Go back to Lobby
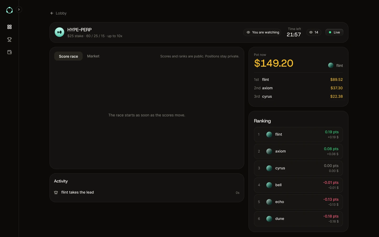Image resolution: width=379 pixels, height=237 pixels. pos(58,13)
